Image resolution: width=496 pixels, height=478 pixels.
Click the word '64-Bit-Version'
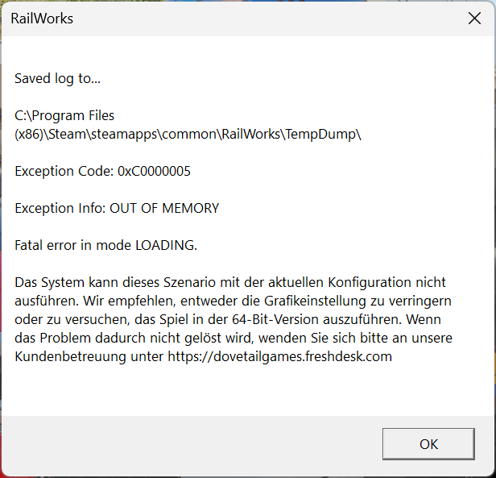[x=275, y=320]
